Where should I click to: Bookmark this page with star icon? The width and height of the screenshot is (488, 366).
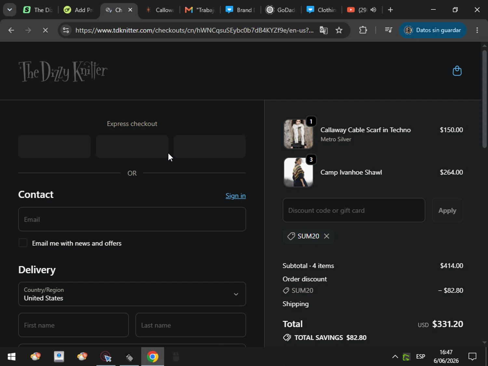(x=339, y=30)
